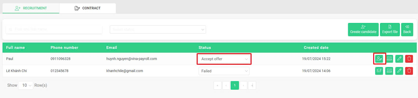Screen dimensions: 418x98
Task: Open the Select status filter dropdown
Action: 158,29
